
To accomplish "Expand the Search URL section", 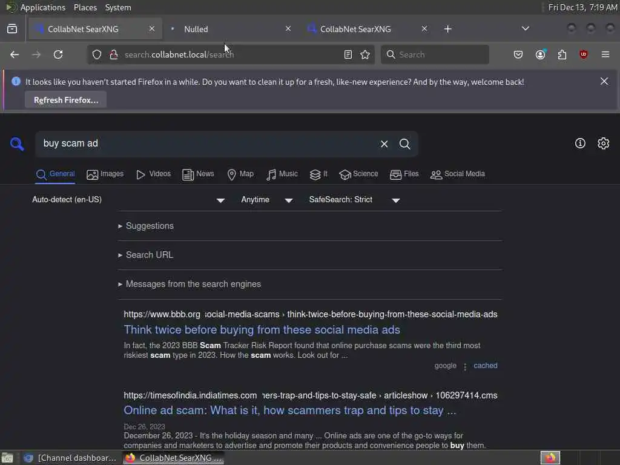I will pos(145,255).
